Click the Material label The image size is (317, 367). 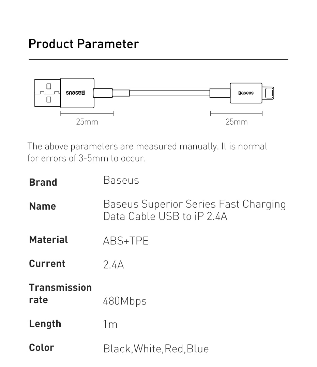[48, 240]
